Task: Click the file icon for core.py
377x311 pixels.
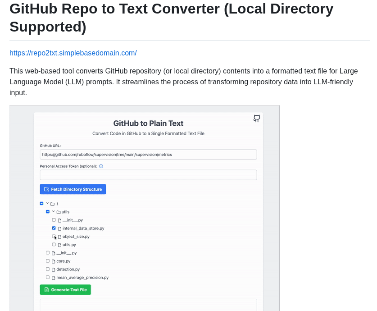Action: click(x=54, y=261)
